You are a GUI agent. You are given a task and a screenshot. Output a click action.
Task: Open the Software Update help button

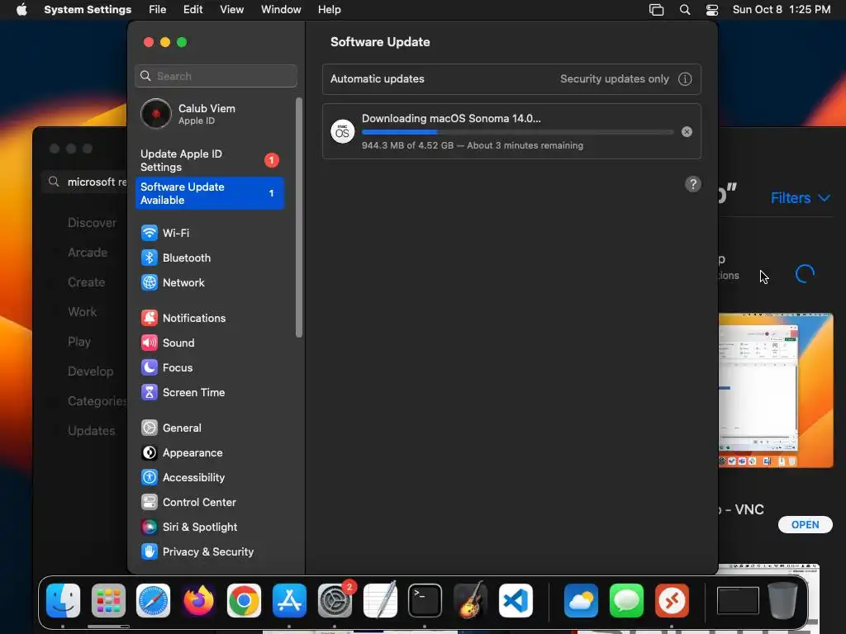tap(693, 184)
